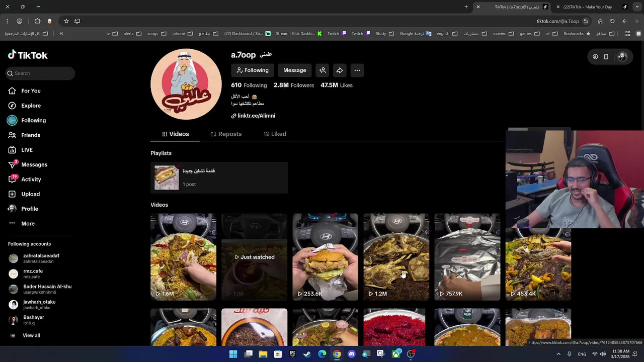The width and height of the screenshot is (644, 362).
Task: Click the avatar icon at top right
Action: 622,57
